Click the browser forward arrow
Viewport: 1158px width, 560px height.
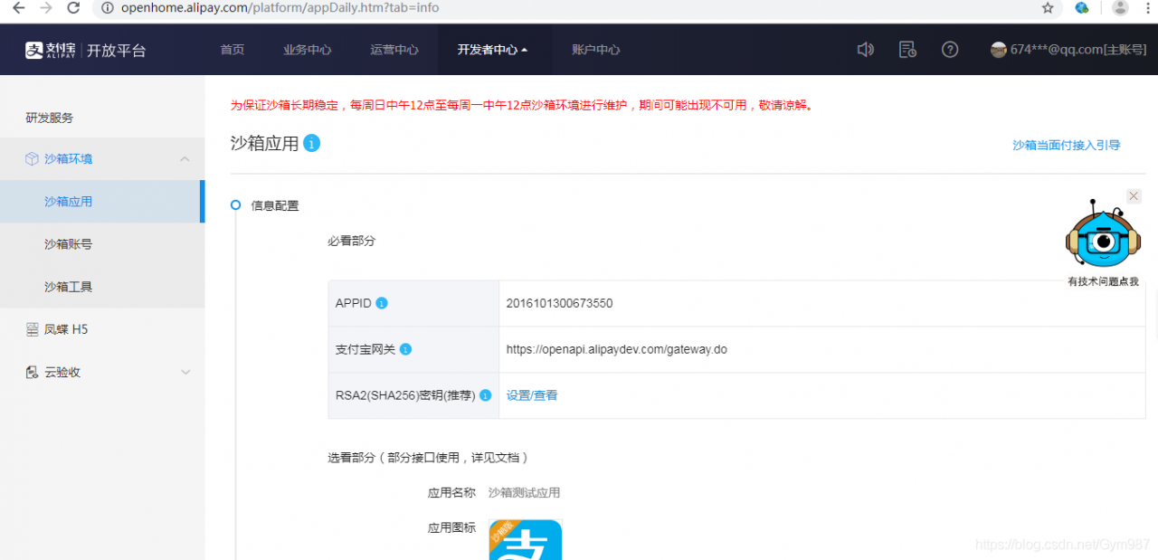pos(46,8)
